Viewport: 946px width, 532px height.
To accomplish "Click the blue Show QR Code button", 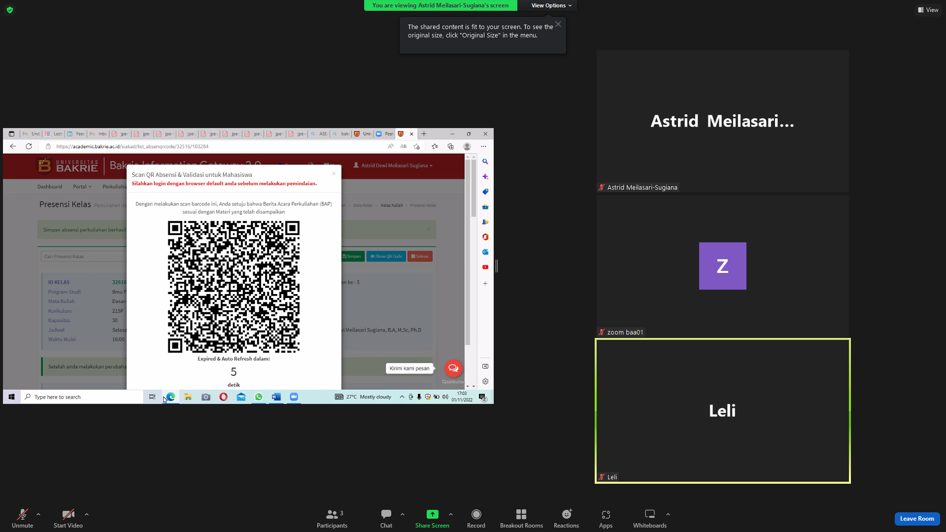I will point(386,256).
